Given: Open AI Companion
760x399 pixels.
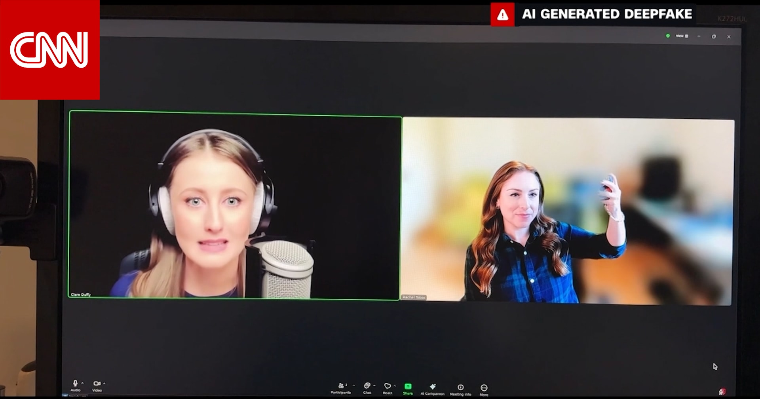Looking at the screenshot, I should pyautogui.click(x=432, y=387).
